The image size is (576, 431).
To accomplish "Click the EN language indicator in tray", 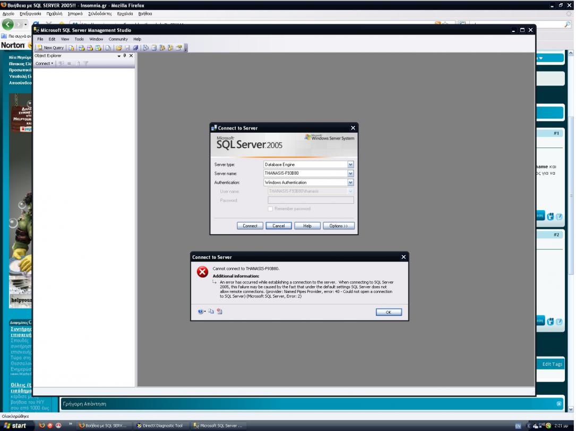I will coord(518,426).
